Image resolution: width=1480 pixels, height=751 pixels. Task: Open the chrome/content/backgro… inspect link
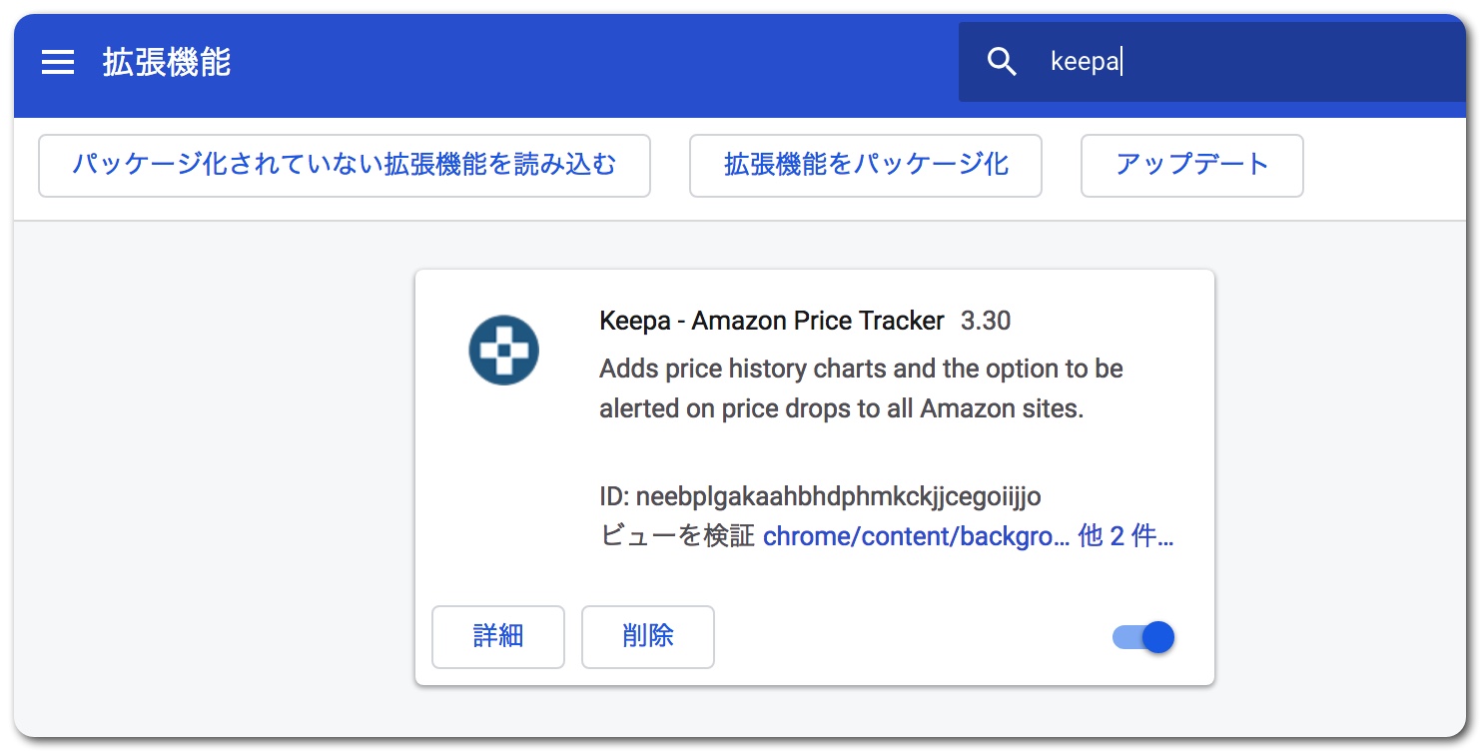click(x=915, y=536)
